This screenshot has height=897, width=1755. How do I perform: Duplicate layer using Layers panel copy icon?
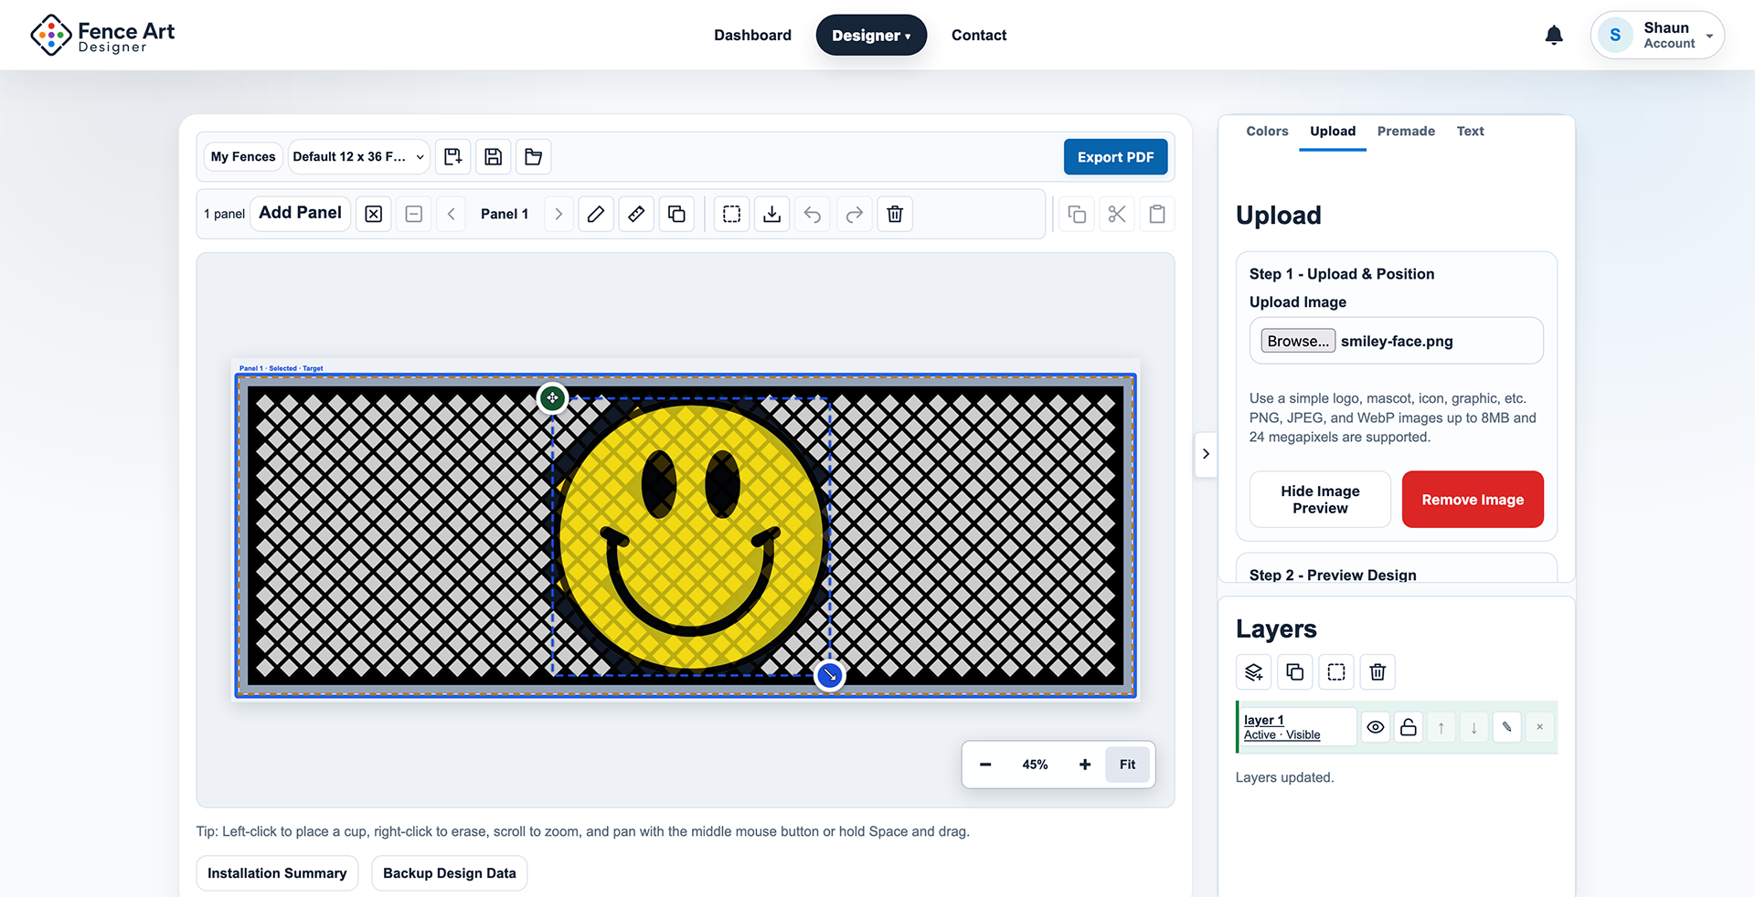tap(1295, 672)
